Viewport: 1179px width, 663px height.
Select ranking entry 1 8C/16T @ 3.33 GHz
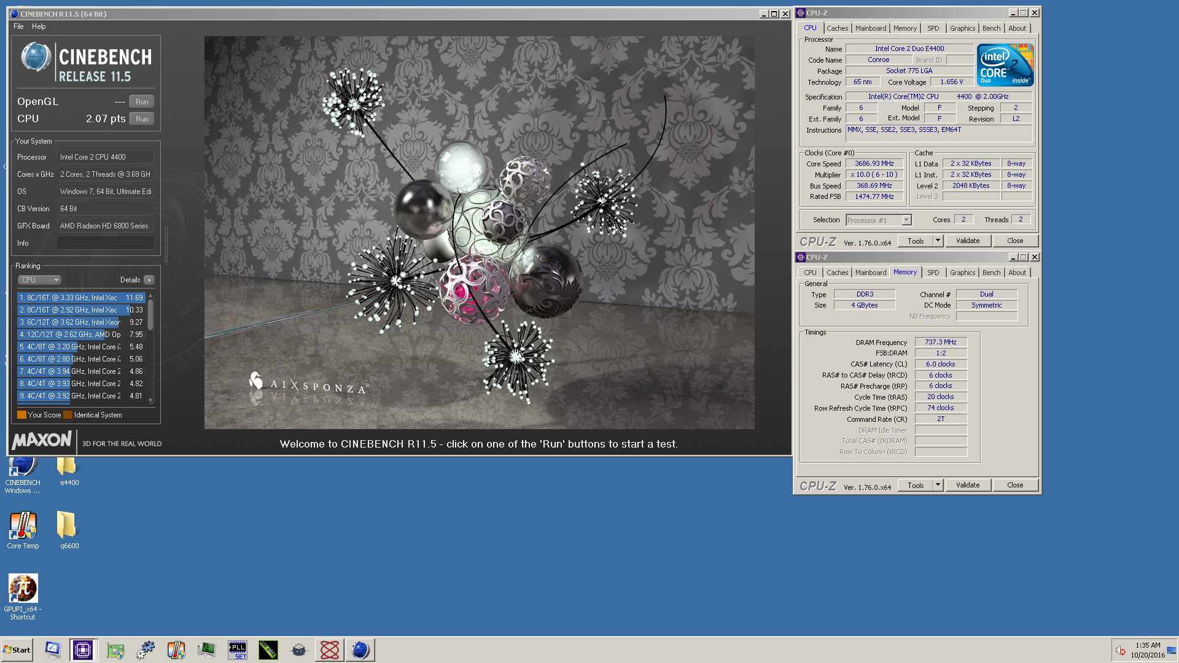[x=81, y=298]
